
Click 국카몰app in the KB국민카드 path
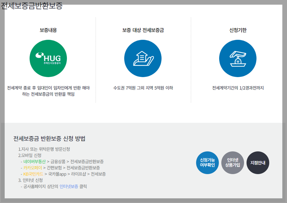click(x=57, y=174)
